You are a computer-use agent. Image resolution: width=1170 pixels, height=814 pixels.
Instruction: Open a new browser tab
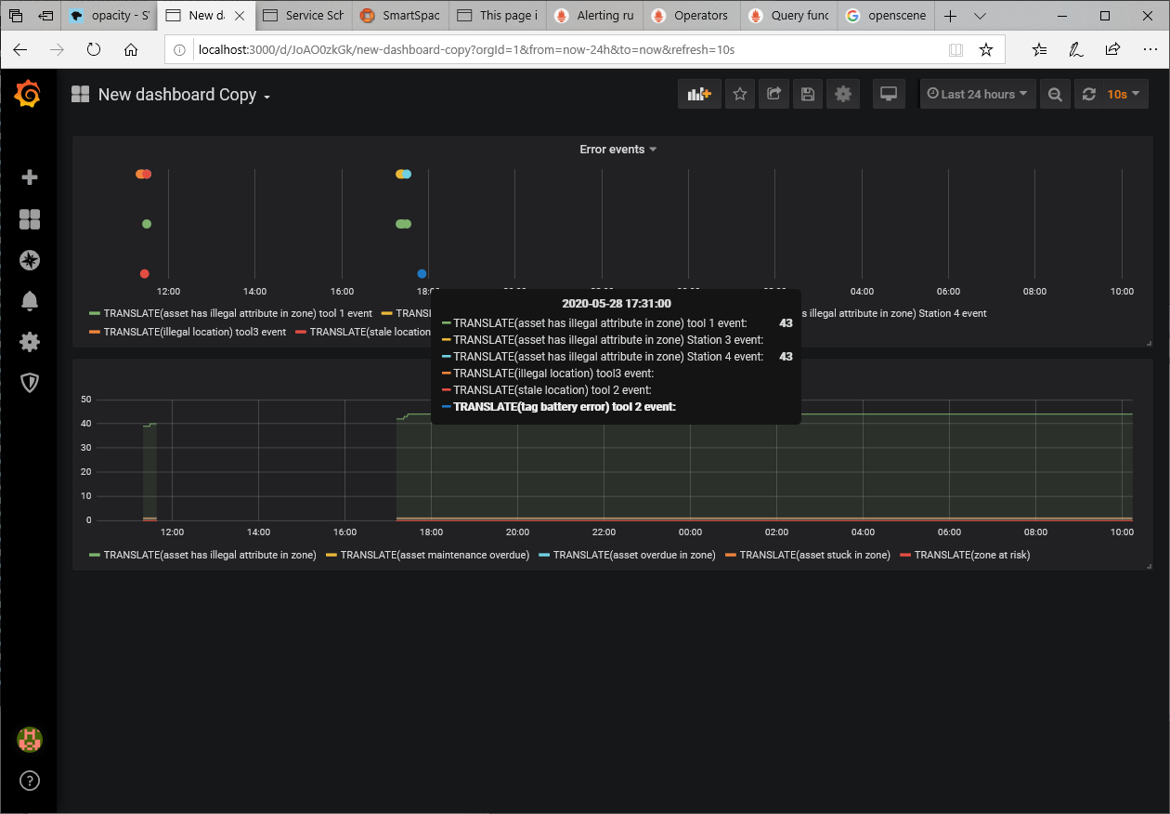pyautogui.click(x=950, y=16)
